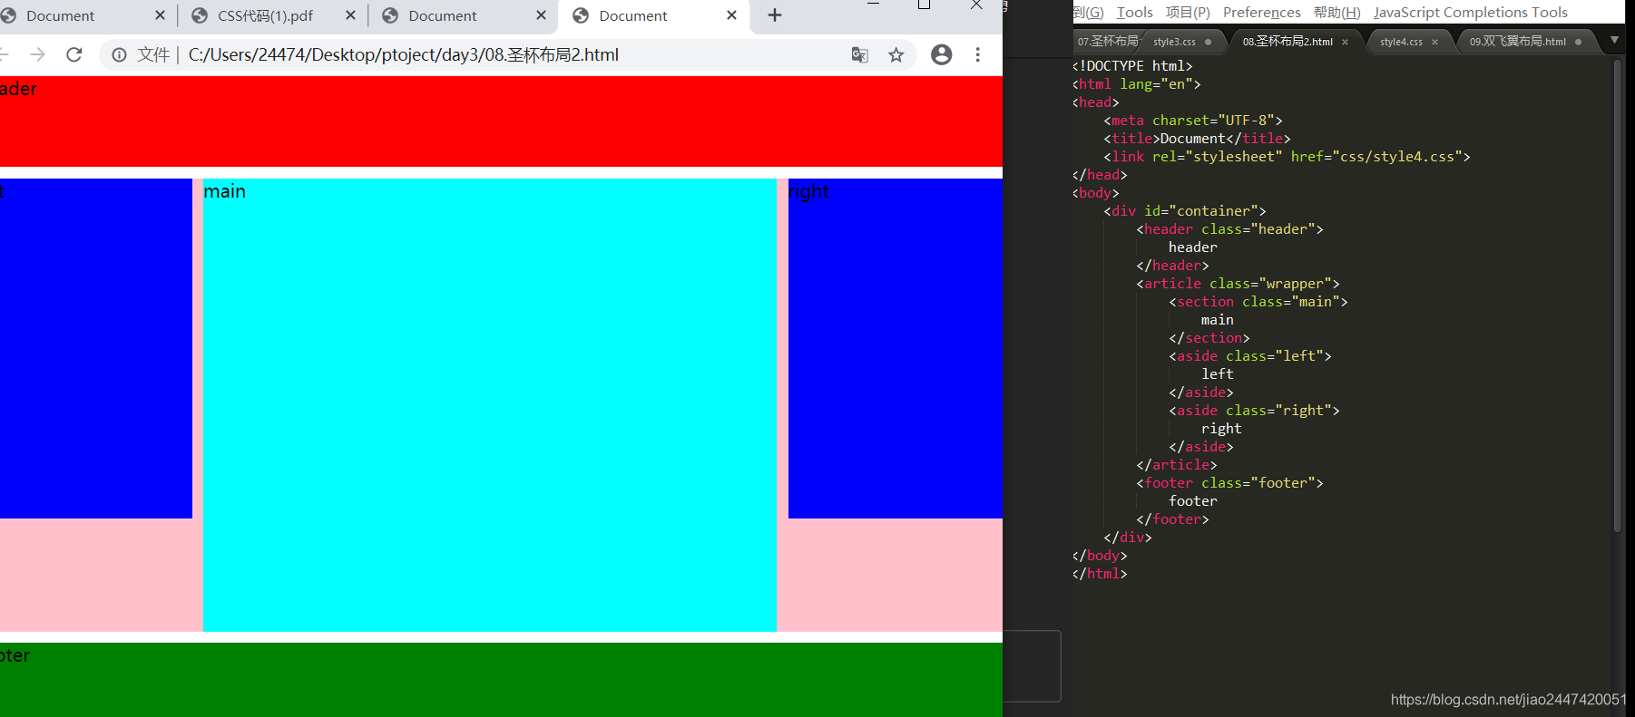Click the title Document code line
The height and width of the screenshot is (717, 1635).
click(1197, 139)
